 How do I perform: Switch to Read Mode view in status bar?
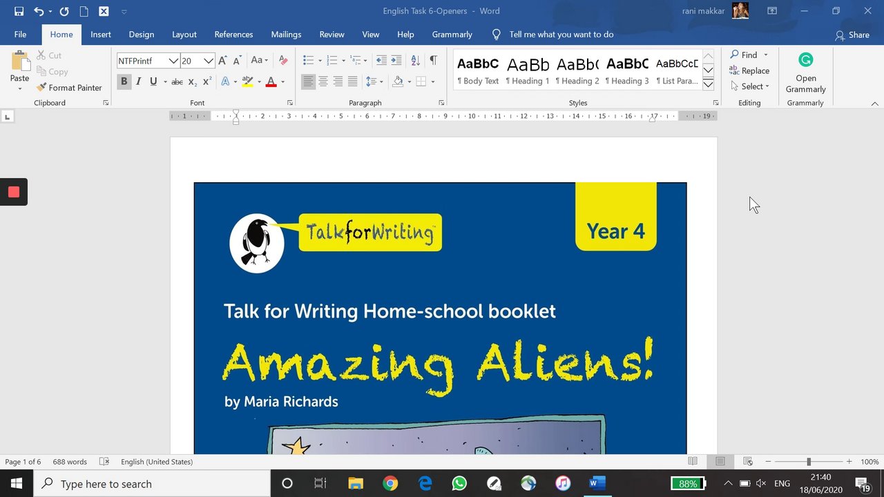pos(693,462)
